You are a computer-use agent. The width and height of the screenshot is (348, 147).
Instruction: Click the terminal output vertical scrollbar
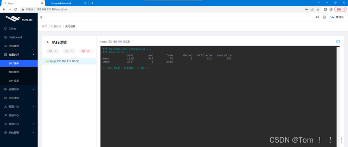tap(338, 97)
